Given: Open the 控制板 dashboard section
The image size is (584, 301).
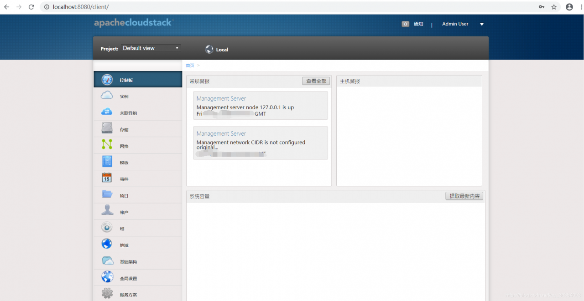Looking at the screenshot, I should click(x=138, y=80).
